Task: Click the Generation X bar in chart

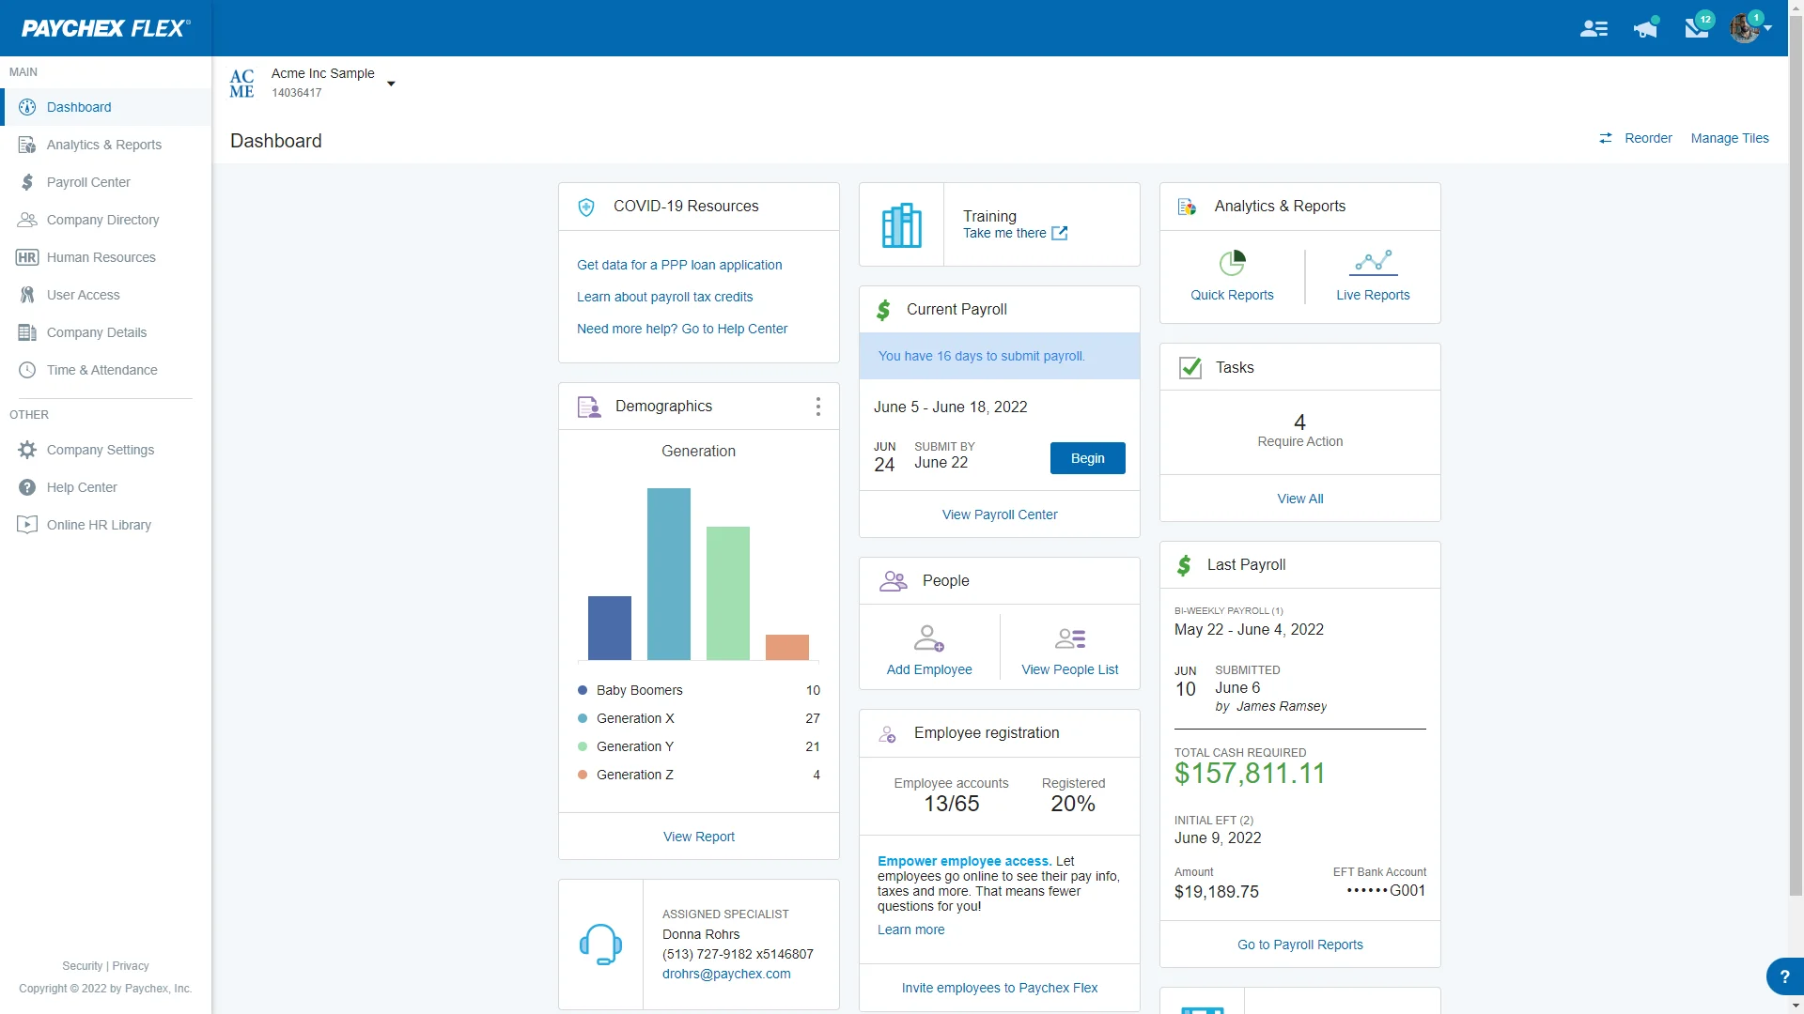Action: [x=669, y=574]
